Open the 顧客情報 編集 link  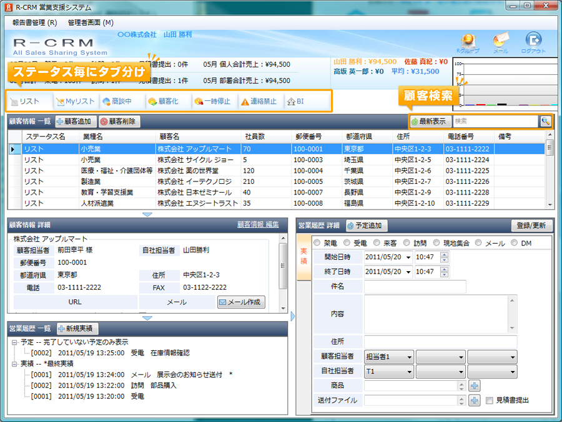(258, 224)
